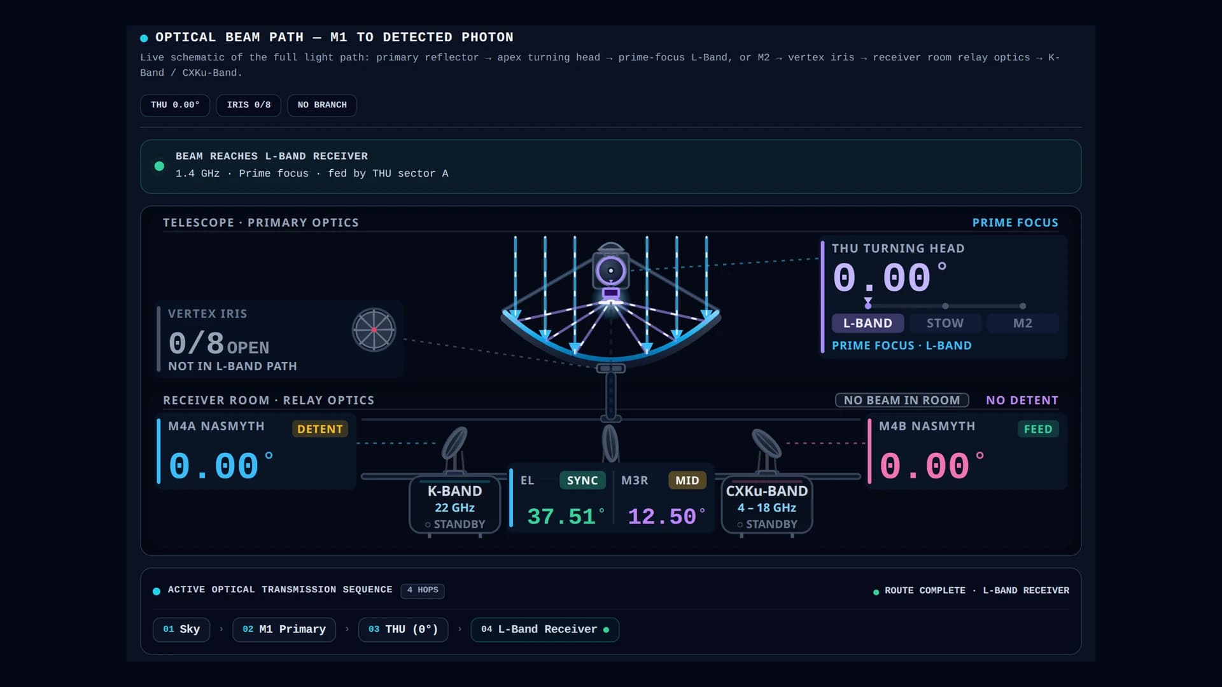Select the CXKu-BAND 4–18 GHz receiver box
This screenshot has height=687, width=1222.
tap(767, 506)
